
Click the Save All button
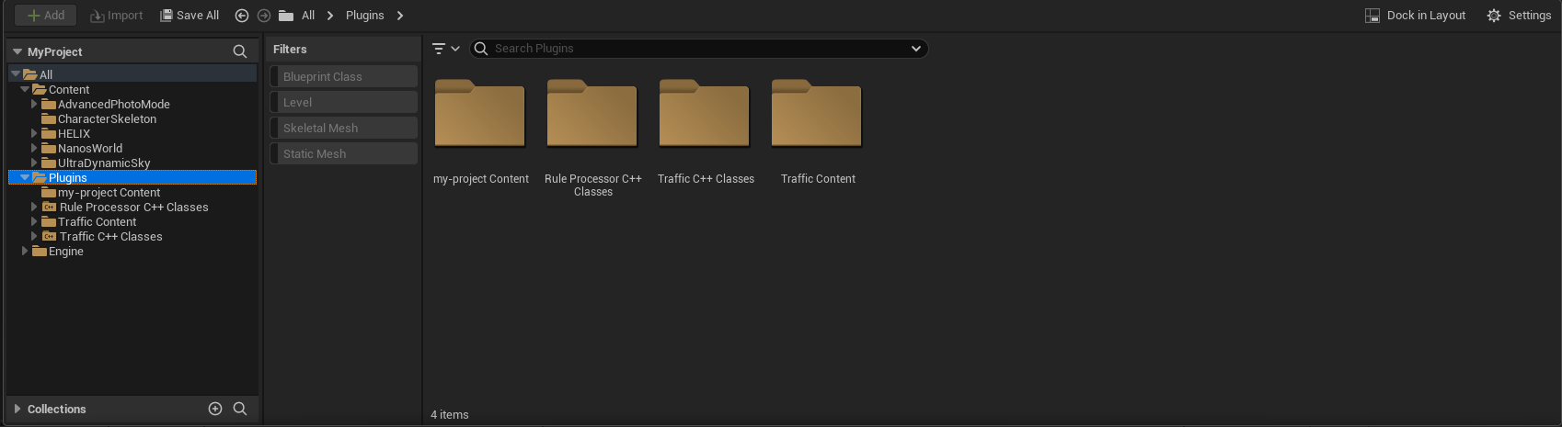pyautogui.click(x=190, y=16)
